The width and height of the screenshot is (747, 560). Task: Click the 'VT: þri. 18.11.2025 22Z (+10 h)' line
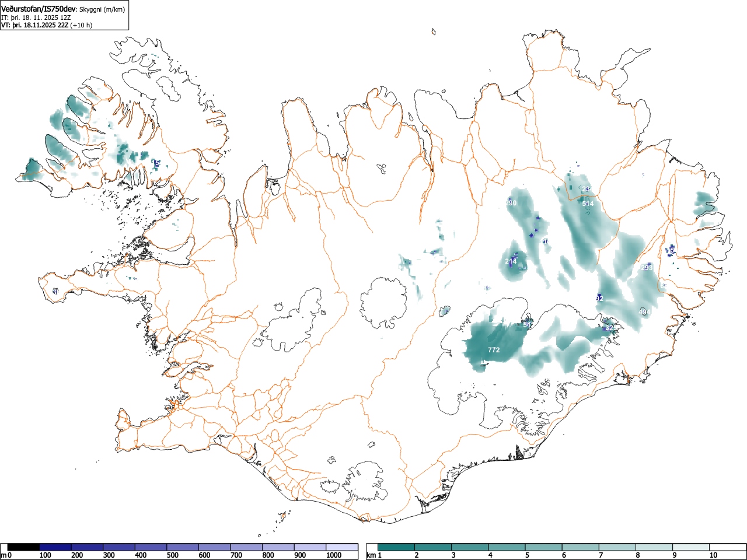[47, 25]
